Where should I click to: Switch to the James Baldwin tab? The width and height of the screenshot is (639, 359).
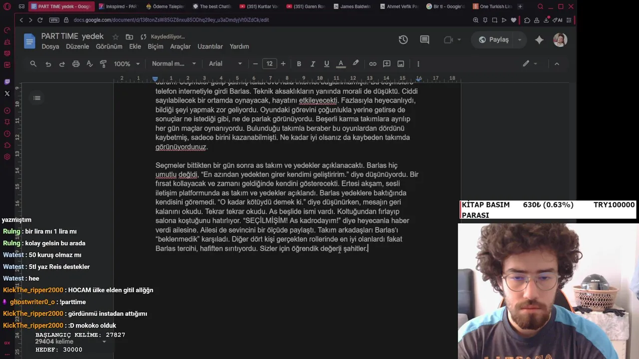coord(352,6)
